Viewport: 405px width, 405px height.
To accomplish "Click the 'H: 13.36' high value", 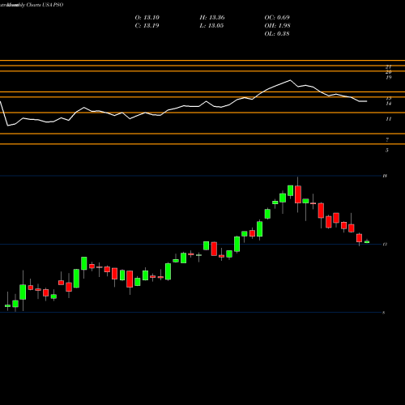I will 212,18.
